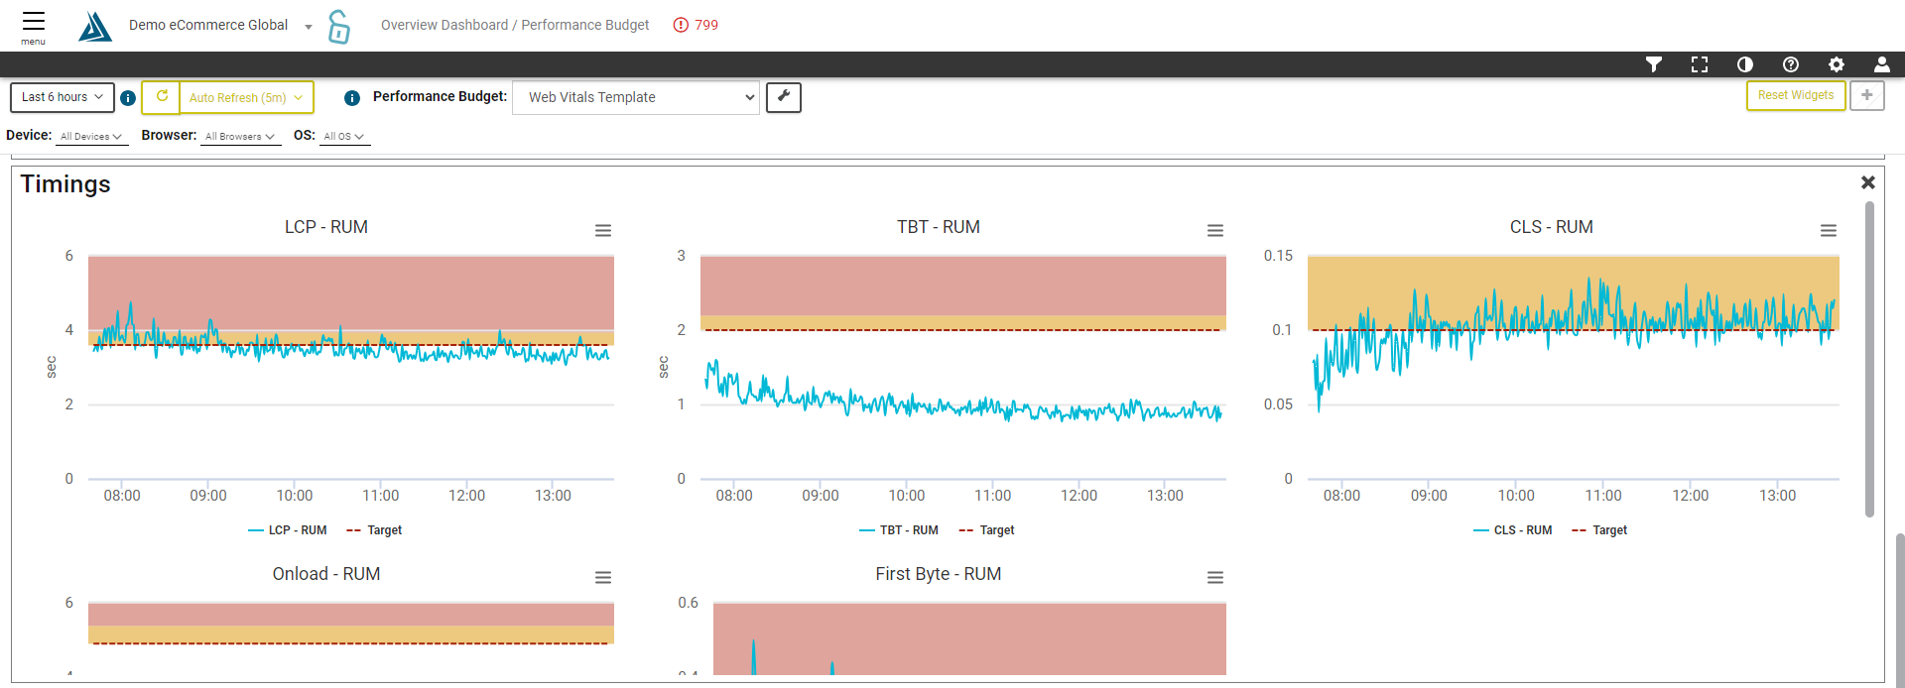
Task: Open the All Browsers filter
Action: 240,137
